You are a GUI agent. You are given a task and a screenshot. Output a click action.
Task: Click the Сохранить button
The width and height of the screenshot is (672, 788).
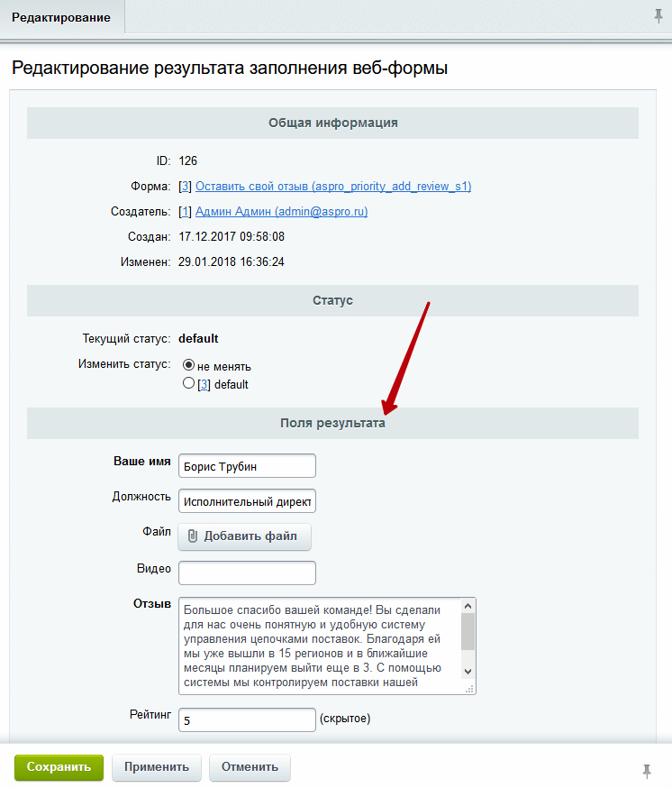[59, 767]
